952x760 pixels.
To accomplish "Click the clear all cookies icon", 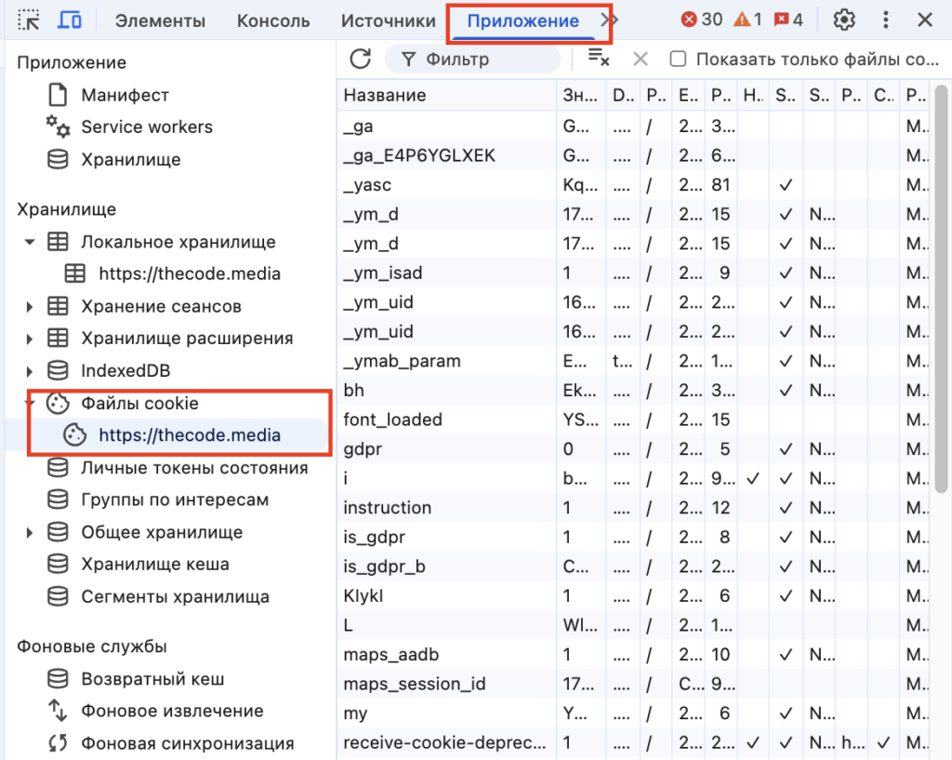I will pos(599,60).
